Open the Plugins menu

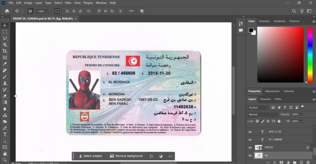pos(88,3)
